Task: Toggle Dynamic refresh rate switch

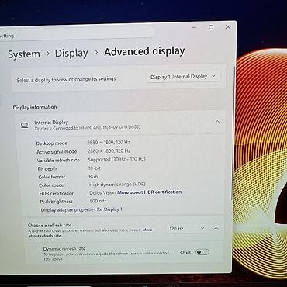Action: tap(202, 252)
